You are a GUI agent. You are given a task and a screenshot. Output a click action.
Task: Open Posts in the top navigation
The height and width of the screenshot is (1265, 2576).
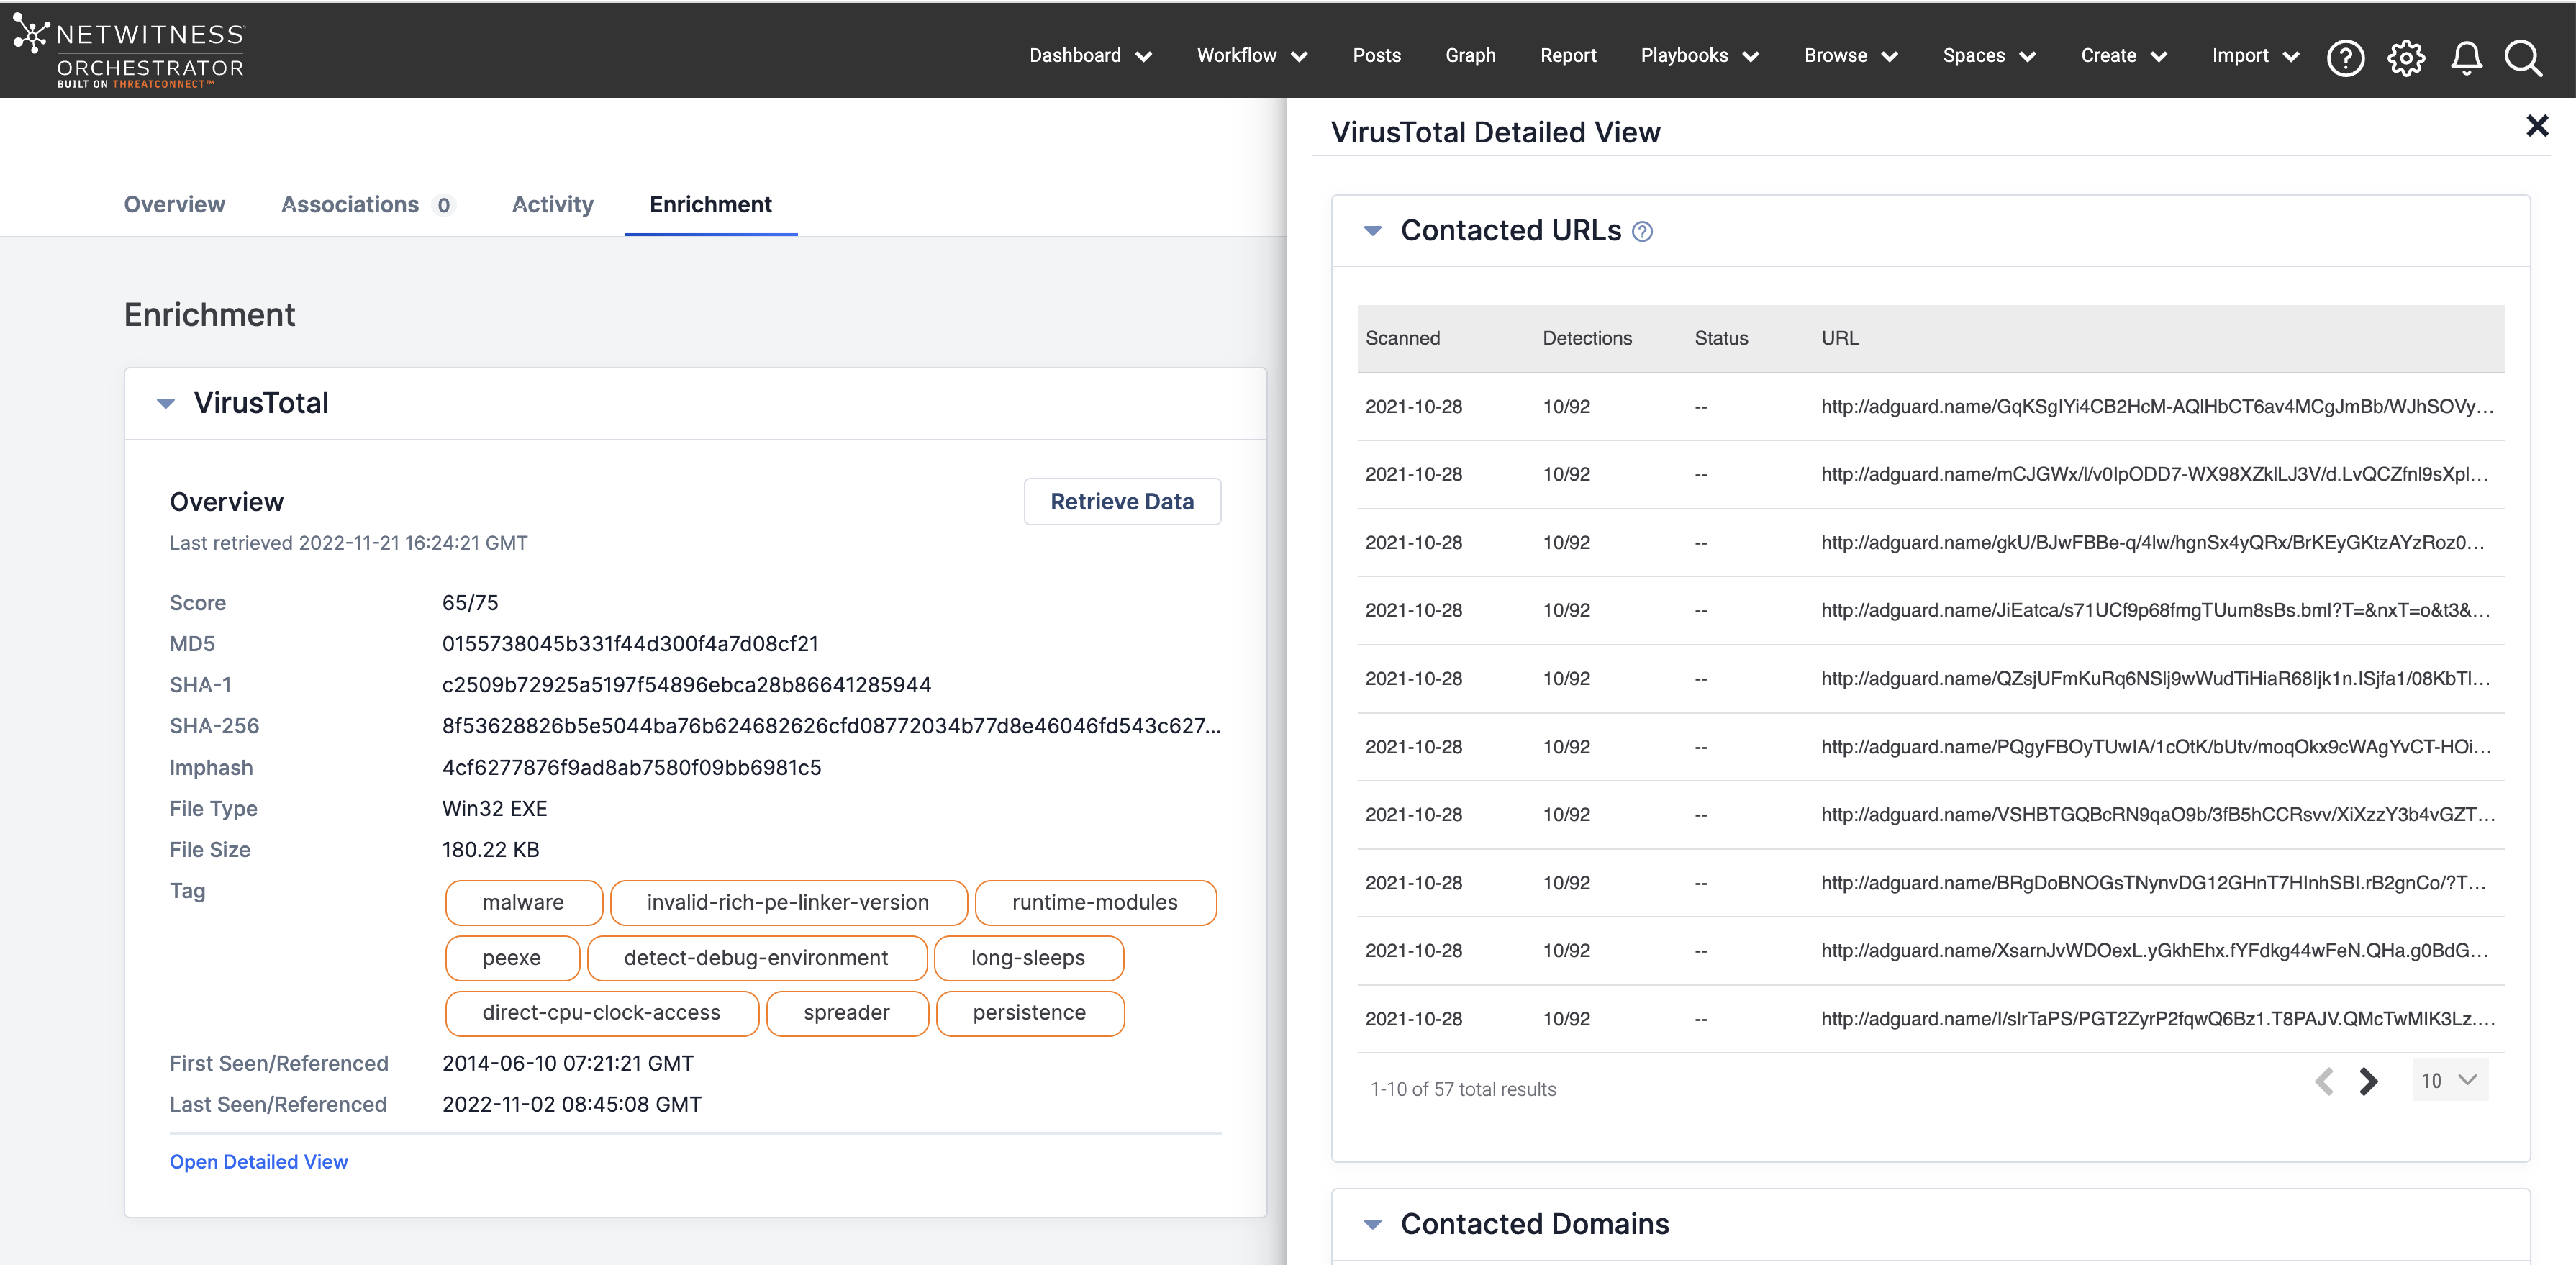pos(1376,56)
